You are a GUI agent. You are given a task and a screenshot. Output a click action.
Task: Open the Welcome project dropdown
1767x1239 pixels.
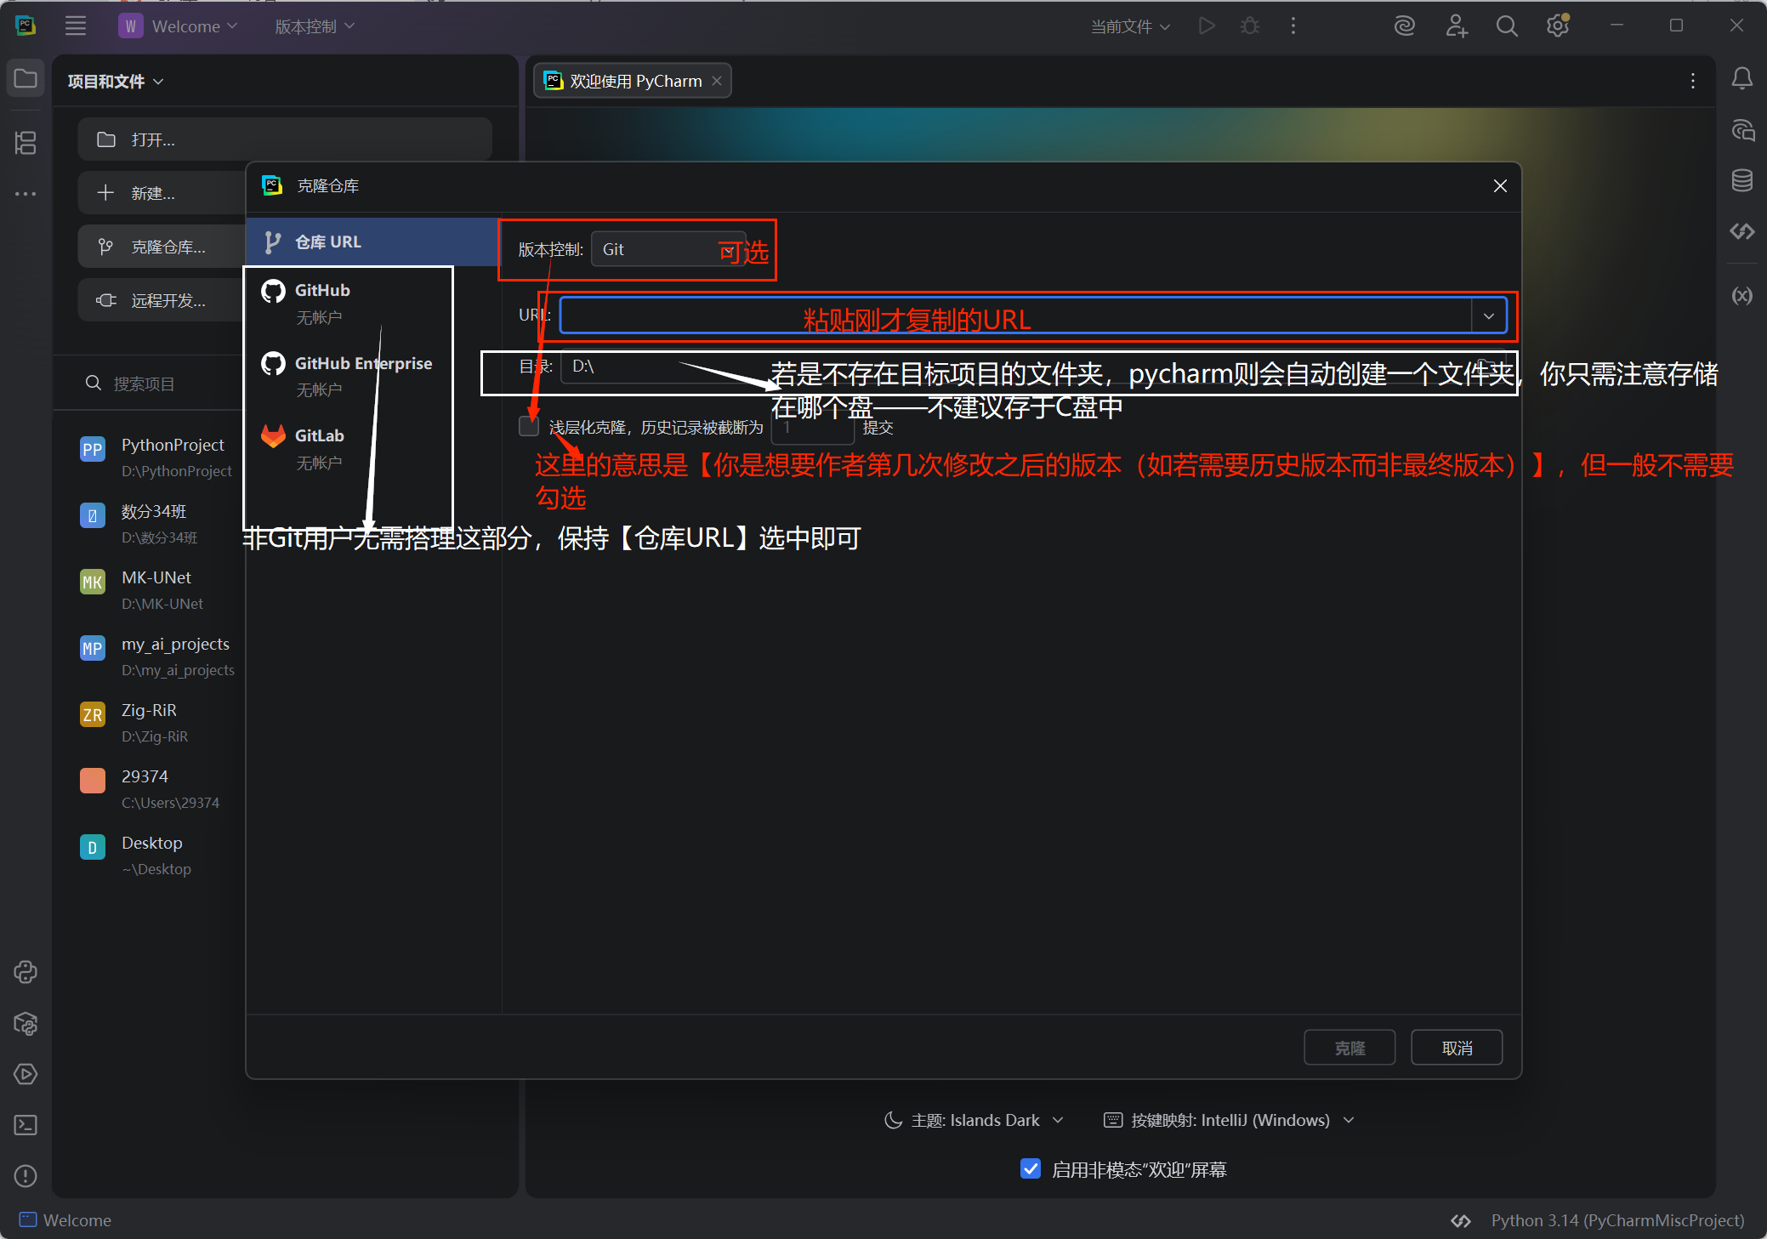coord(179,26)
